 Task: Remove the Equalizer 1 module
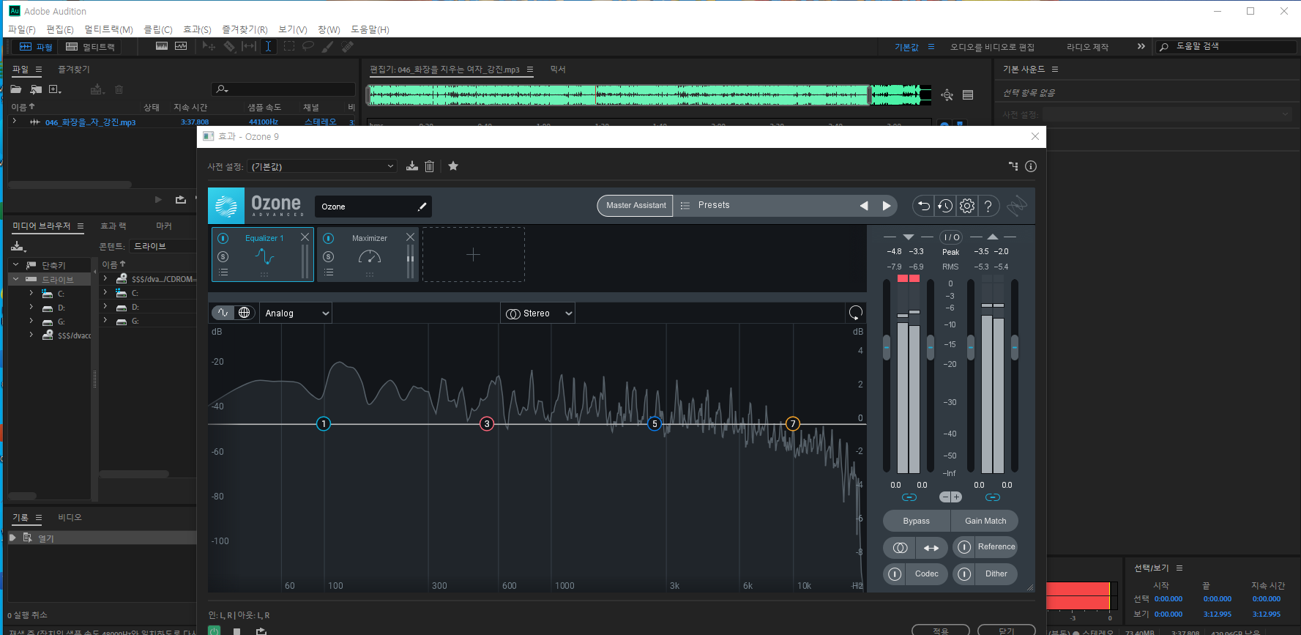click(x=305, y=237)
